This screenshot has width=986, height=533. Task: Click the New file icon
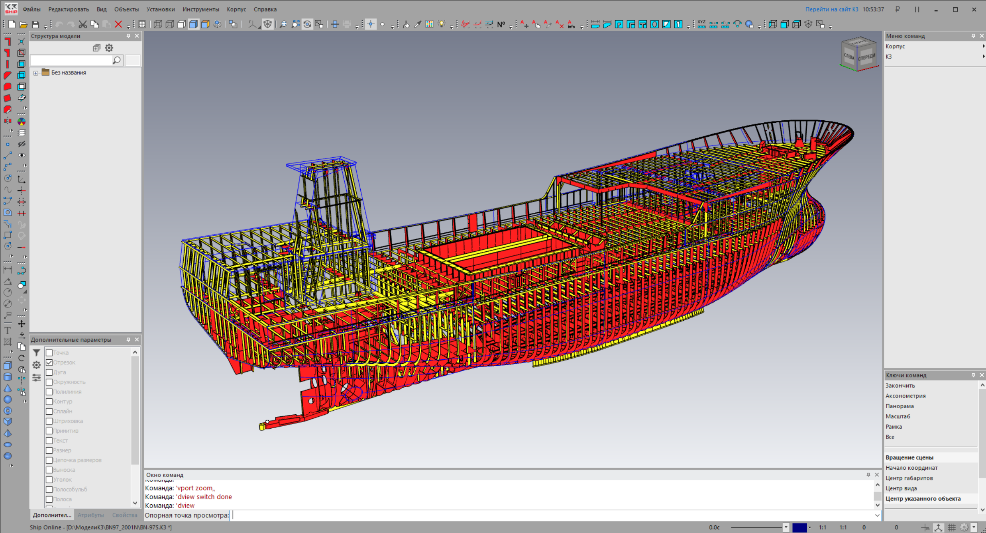pyautogui.click(x=12, y=25)
